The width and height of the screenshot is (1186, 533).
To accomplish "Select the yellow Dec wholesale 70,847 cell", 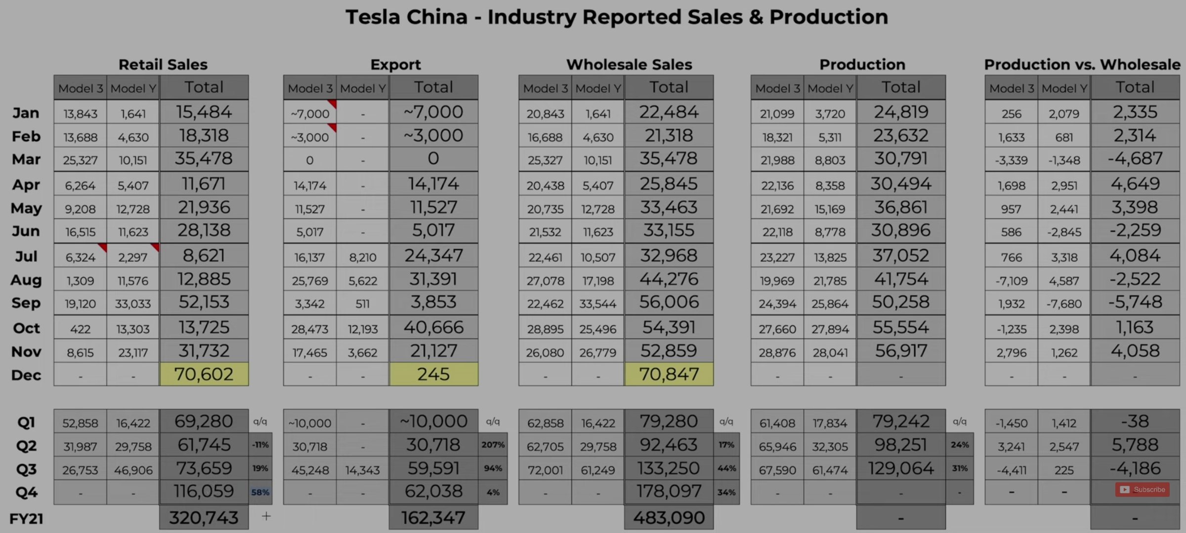I will [x=669, y=375].
